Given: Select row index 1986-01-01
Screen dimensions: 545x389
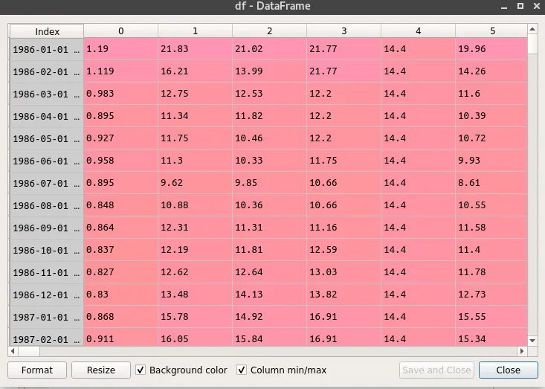Looking at the screenshot, I should click(47, 49).
